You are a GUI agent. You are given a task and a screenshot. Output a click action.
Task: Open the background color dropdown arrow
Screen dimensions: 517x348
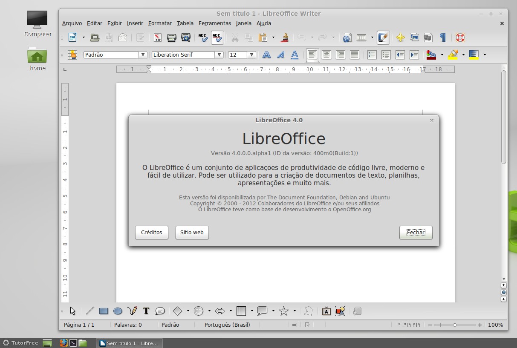click(485, 55)
